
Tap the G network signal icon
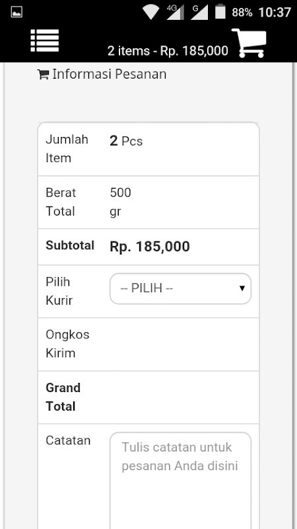(x=199, y=12)
